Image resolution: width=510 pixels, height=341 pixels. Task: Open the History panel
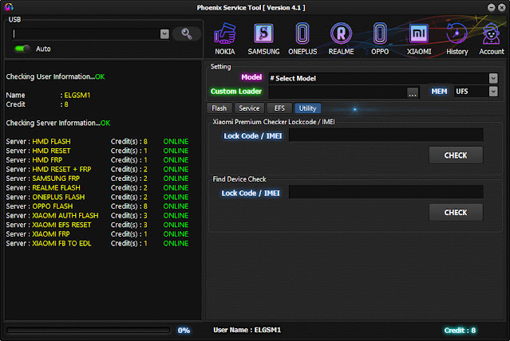pos(457,39)
